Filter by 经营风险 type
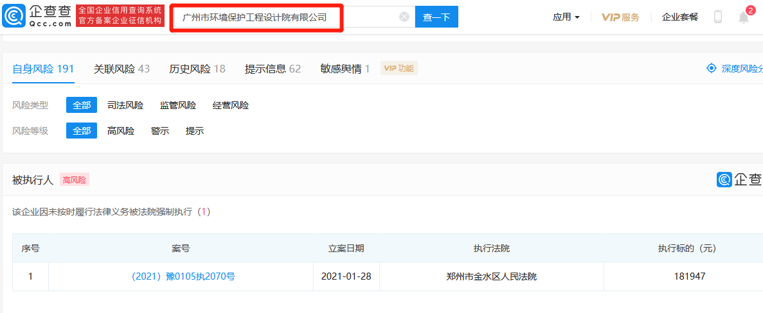This screenshot has width=763, height=313. pyautogui.click(x=231, y=105)
